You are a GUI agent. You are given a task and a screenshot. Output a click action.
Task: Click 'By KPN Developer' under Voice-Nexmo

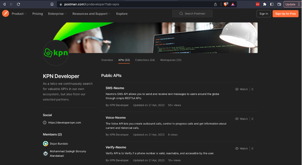(x=117, y=135)
